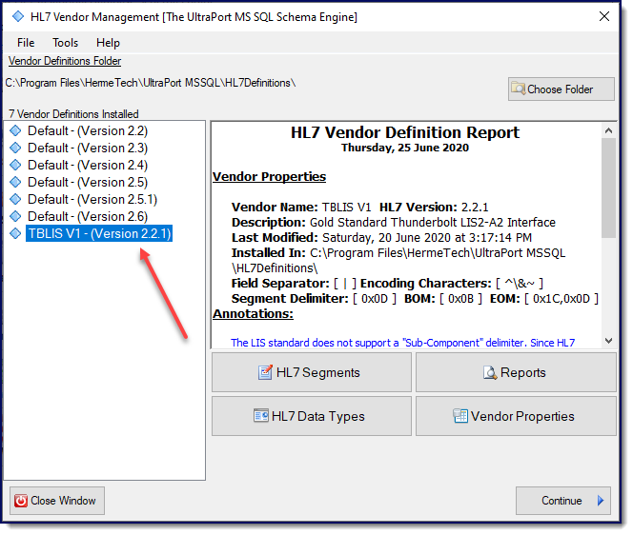Select Default - (Version 2.5.1) definition
This screenshot has height=535, width=633.
coord(92,199)
